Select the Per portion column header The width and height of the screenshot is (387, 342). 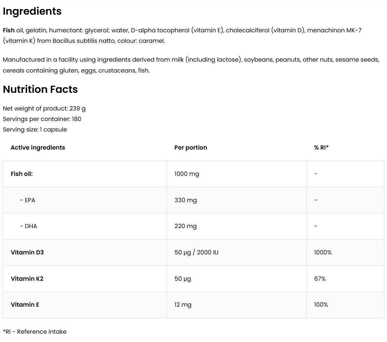(191, 148)
